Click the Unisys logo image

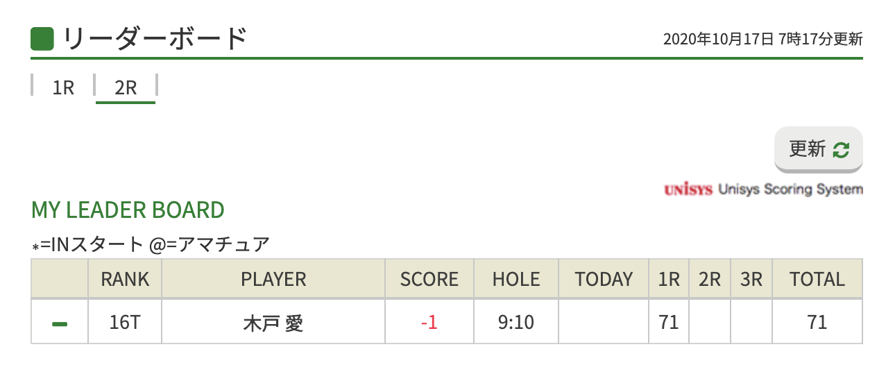(688, 189)
